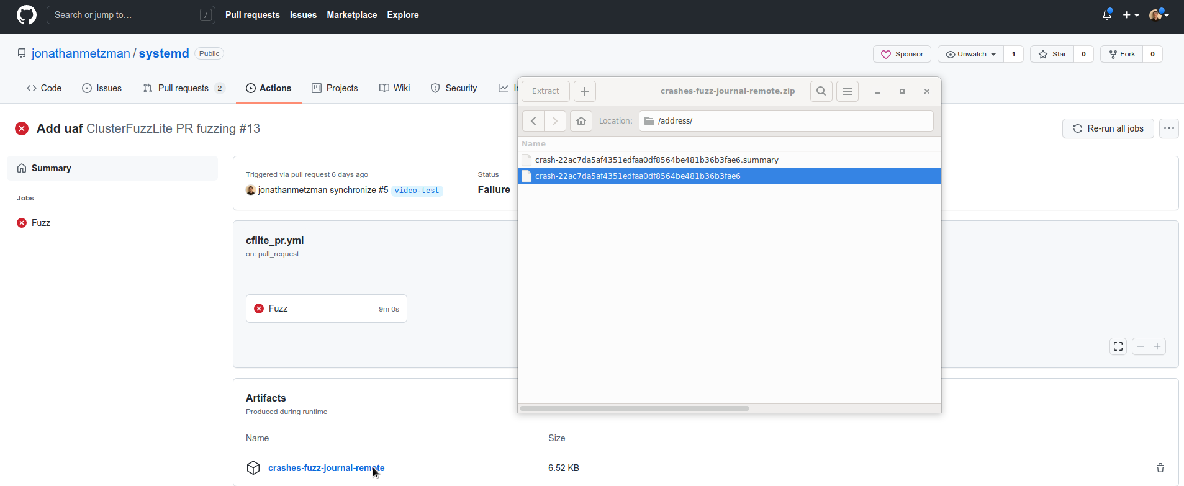Open the watchers count 1
This screenshot has height=486, width=1184.
(x=1013, y=54)
